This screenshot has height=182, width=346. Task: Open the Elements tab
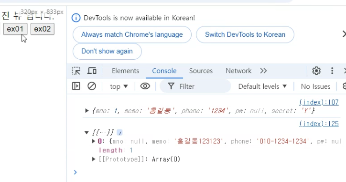pos(125,71)
